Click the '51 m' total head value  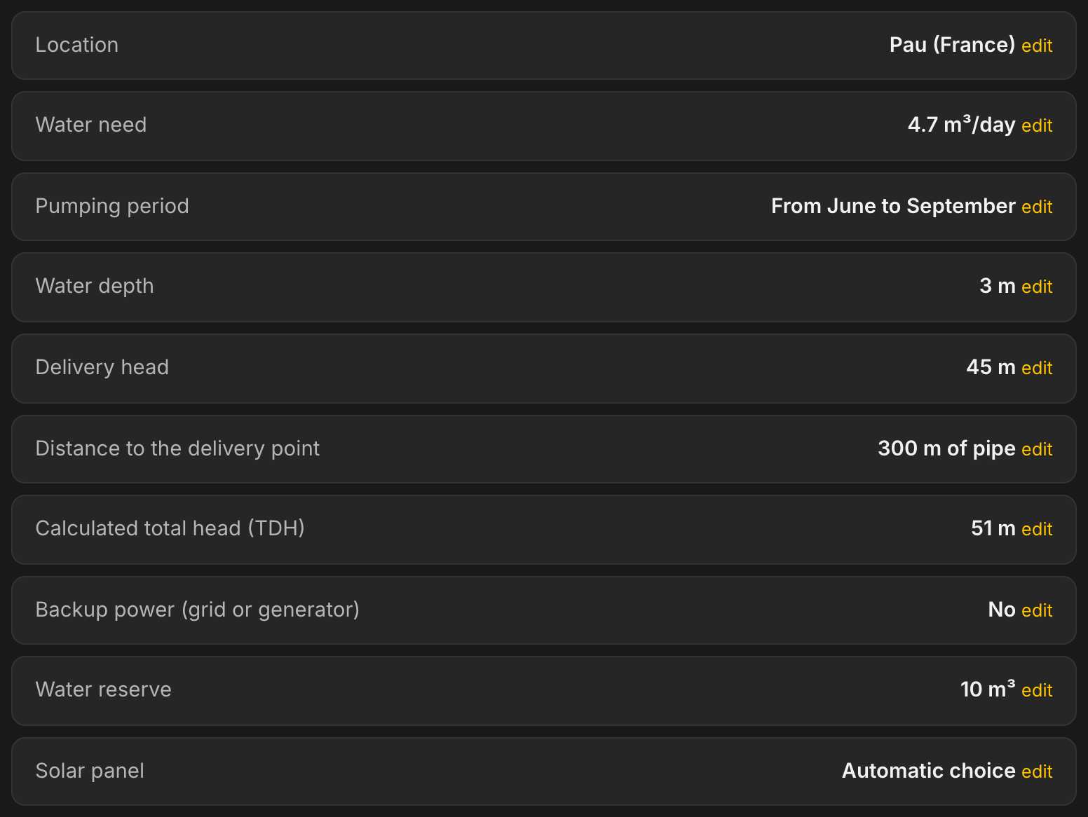pyautogui.click(x=993, y=528)
